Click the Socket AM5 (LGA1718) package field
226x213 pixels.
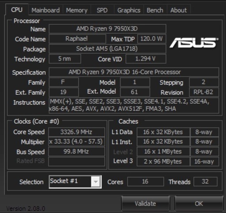click(107, 49)
